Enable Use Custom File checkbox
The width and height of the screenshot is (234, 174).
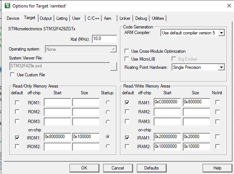click(12, 74)
